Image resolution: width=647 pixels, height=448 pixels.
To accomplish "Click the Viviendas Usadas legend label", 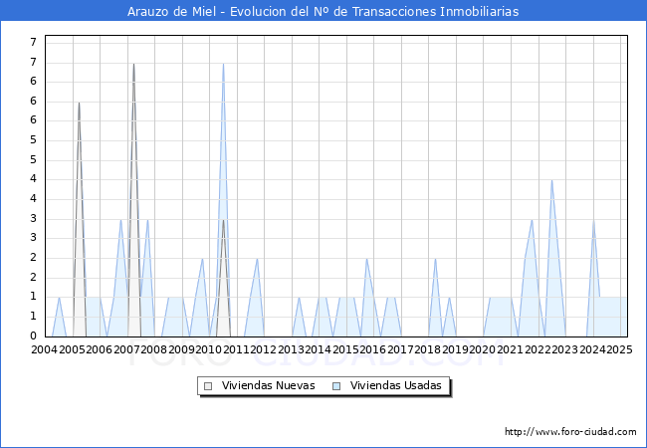I will [x=396, y=385].
